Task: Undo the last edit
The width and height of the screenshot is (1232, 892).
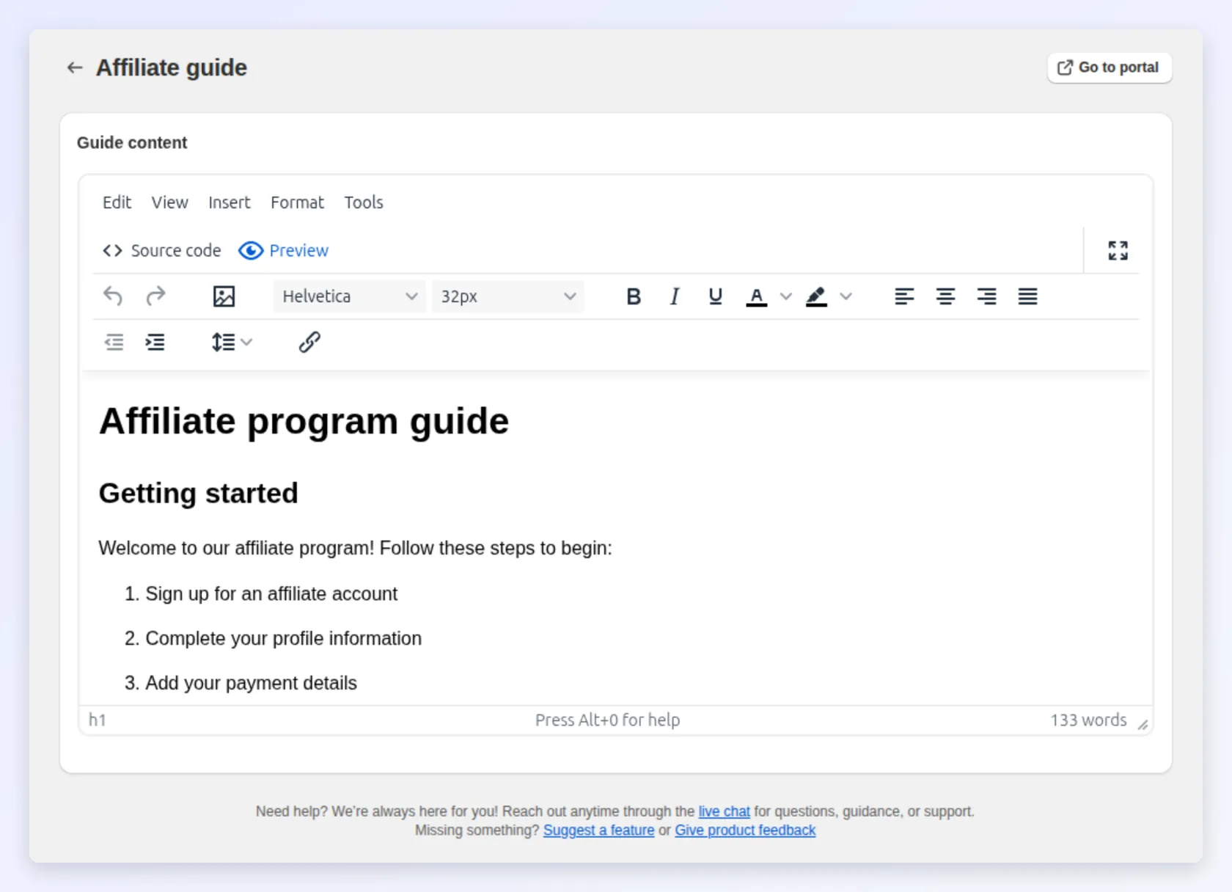Action: [x=113, y=296]
